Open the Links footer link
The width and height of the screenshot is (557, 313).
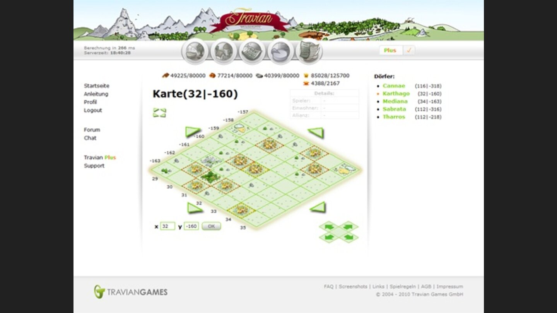[x=378, y=287]
